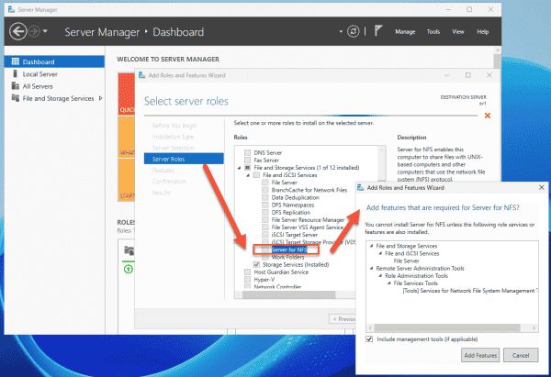The height and width of the screenshot is (377, 551).
Task: Collapse the File Services Tools node
Action: (389, 283)
